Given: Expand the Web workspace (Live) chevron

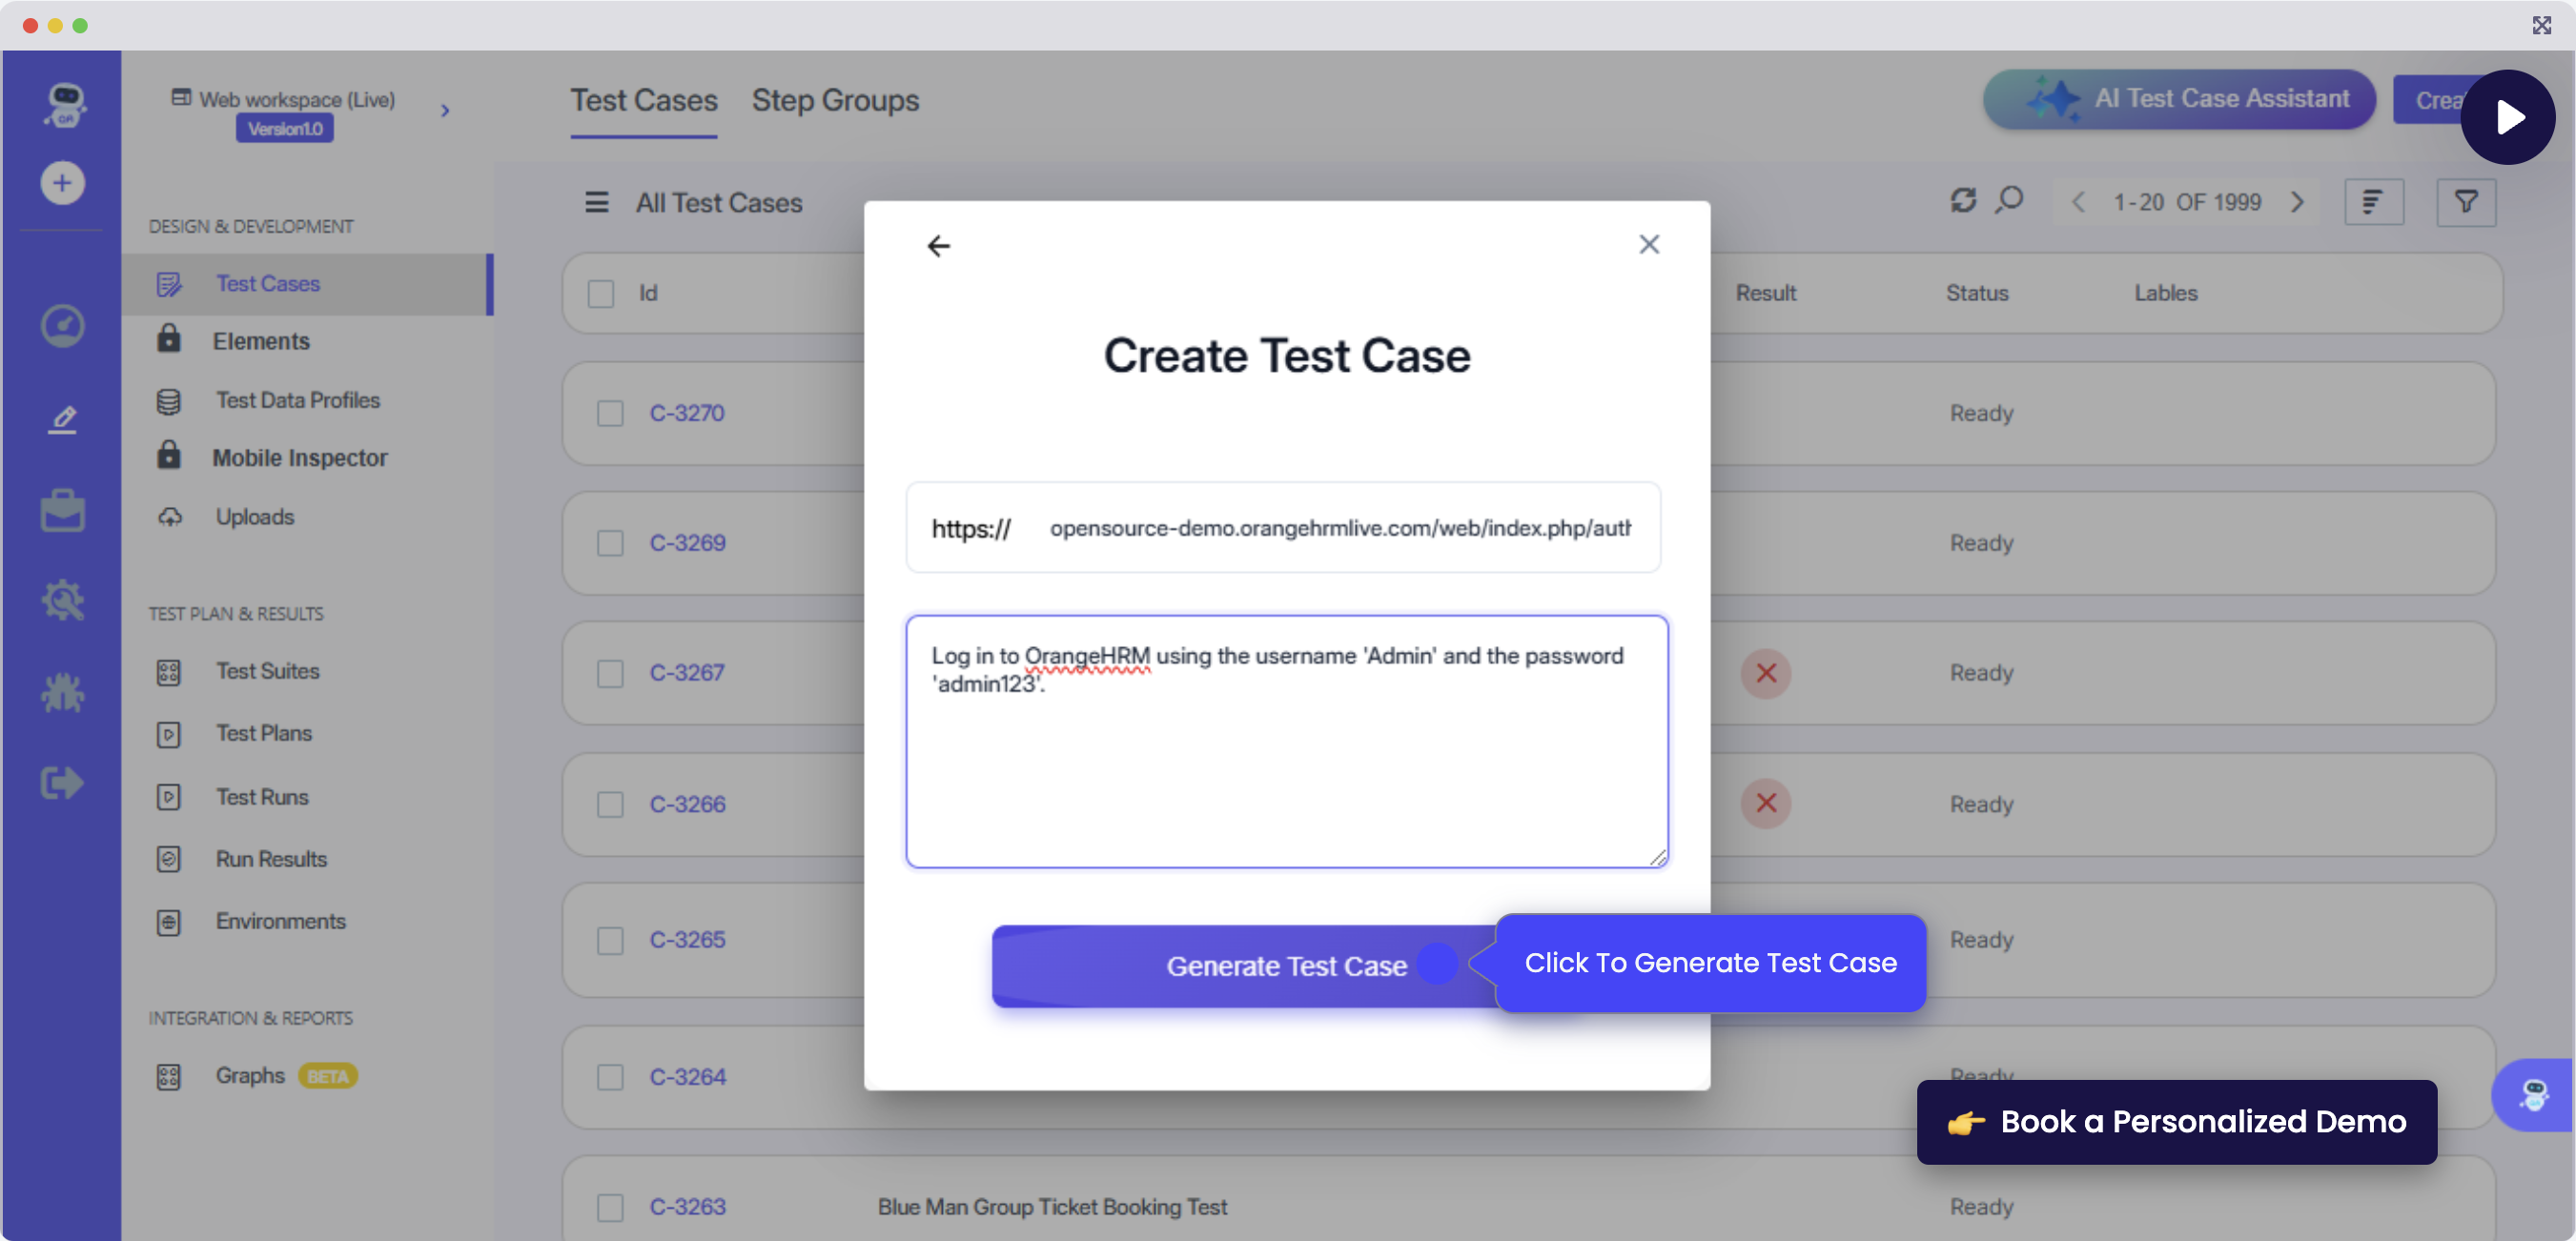Looking at the screenshot, I should [x=445, y=111].
